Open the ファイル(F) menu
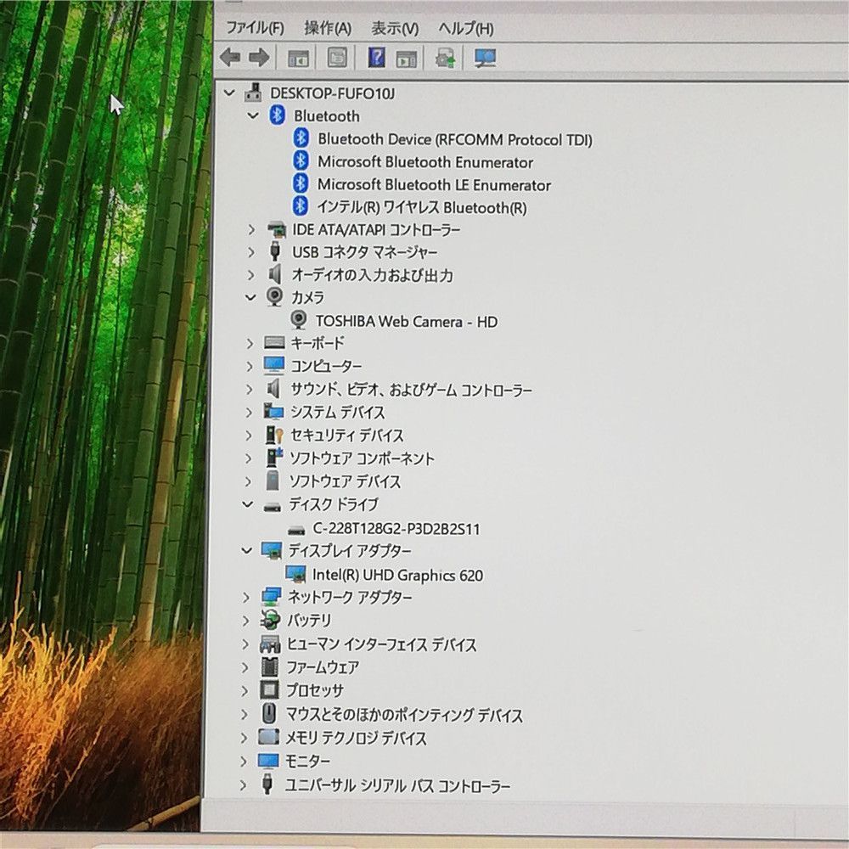Screen dimensions: 849x849 click(255, 28)
